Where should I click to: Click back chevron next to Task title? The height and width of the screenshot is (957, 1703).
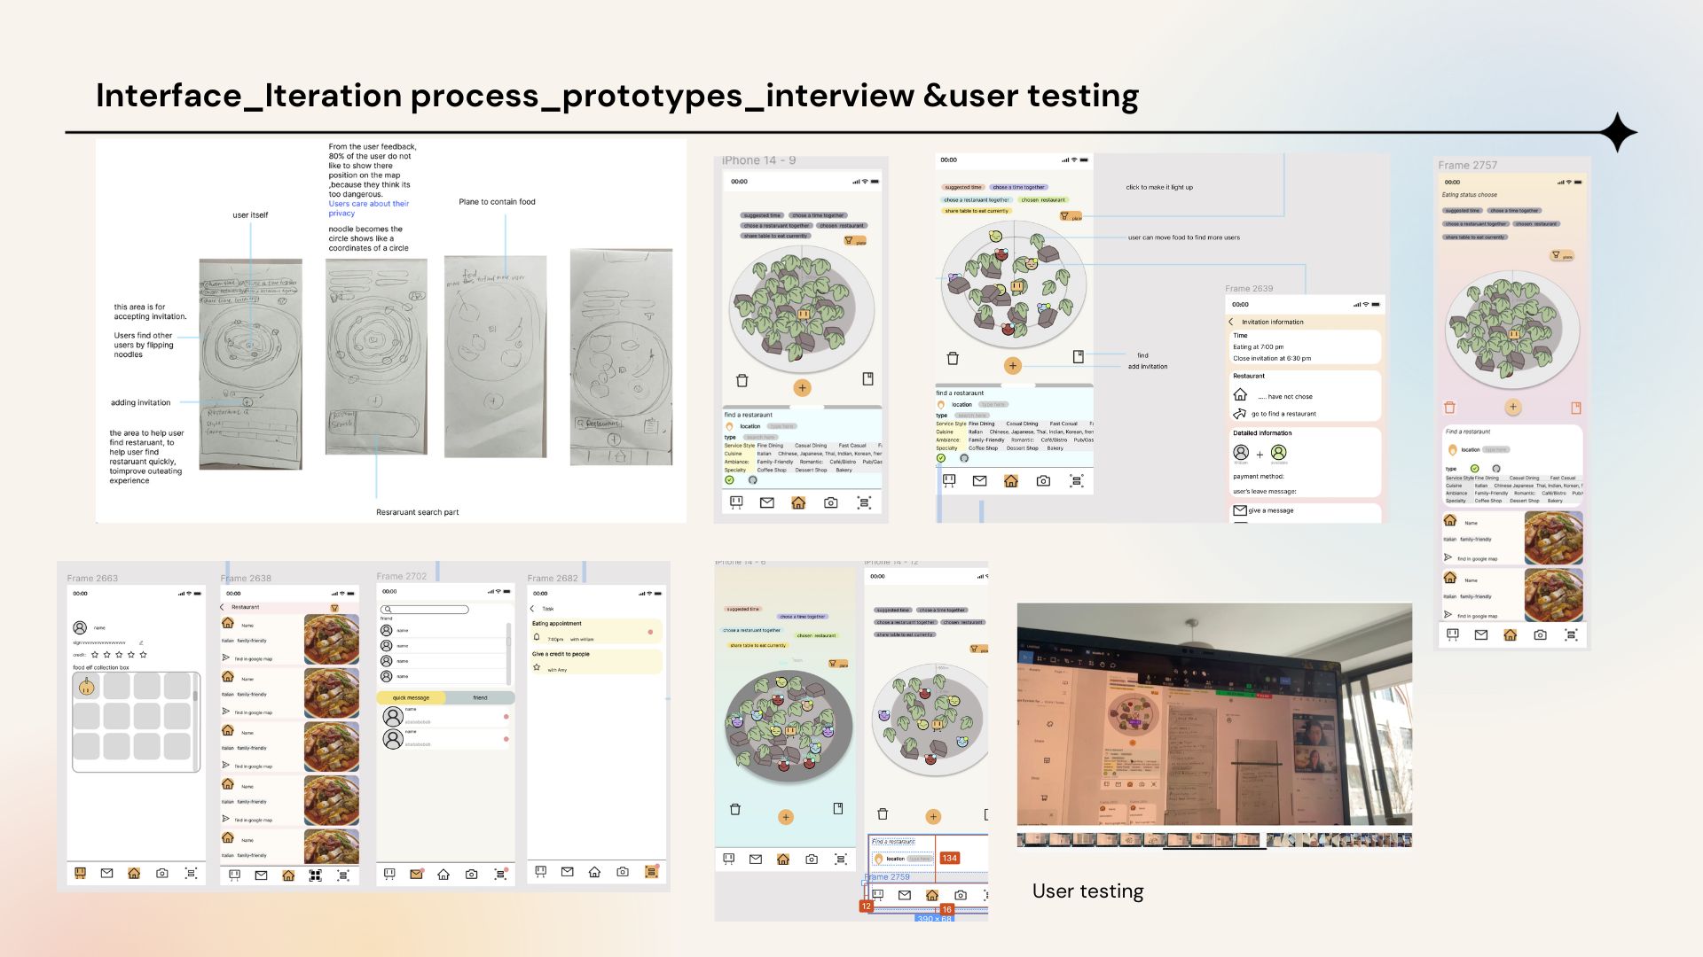pos(532,609)
